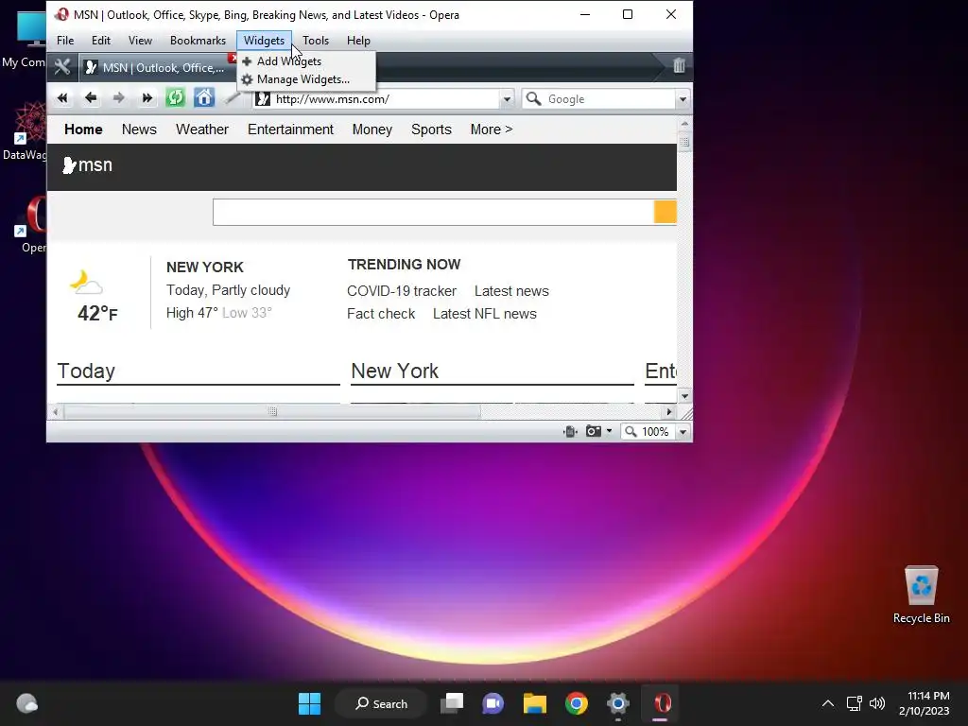
Task: Open the weather widget in taskbar corner
Action: (x=26, y=703)
